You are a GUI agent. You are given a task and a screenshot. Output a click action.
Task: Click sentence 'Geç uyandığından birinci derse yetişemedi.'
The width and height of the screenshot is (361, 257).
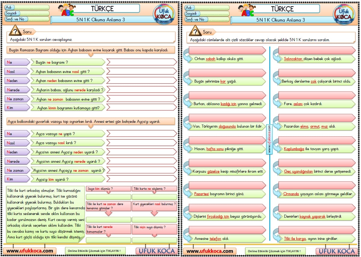pyautogui.click(x=317, y=171)
